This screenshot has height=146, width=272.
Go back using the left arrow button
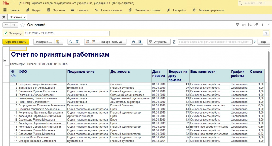pos(6,25)
